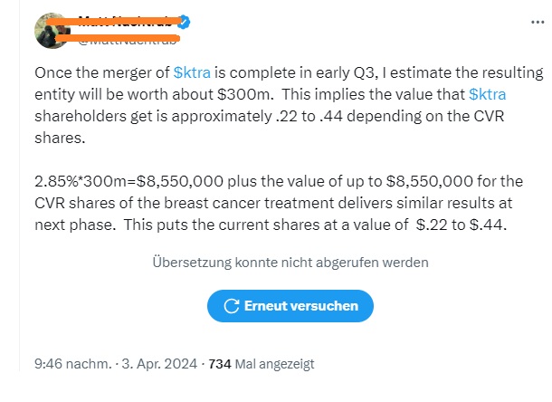Open the tweet author's profile picture

53,33
